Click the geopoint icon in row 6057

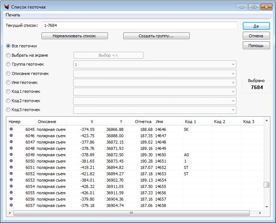point(11,205)
